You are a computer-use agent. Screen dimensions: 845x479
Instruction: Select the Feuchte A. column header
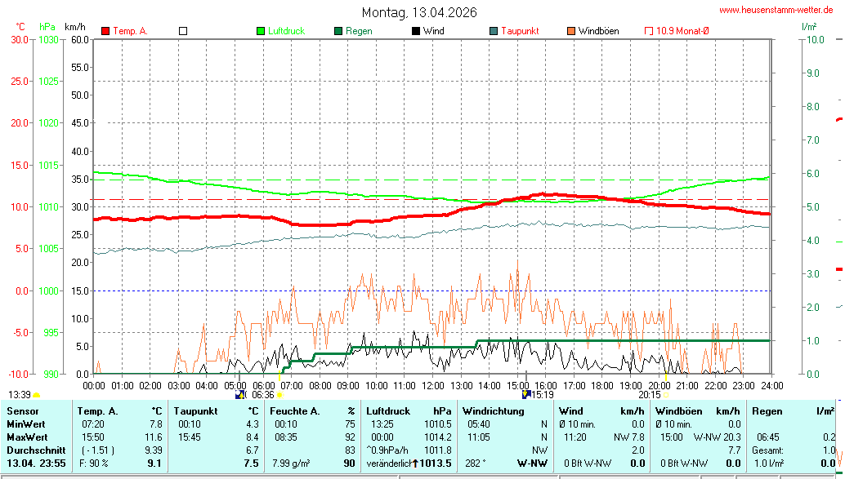pyautogui.click(x=296, y=410)
